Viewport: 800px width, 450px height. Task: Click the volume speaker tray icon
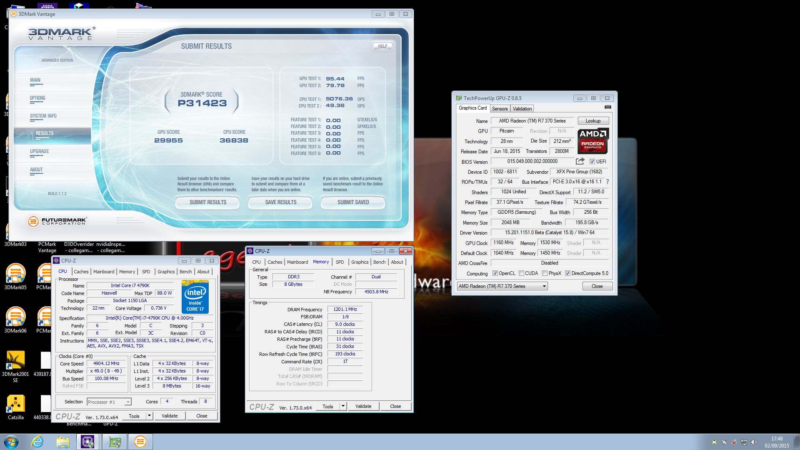754,442
